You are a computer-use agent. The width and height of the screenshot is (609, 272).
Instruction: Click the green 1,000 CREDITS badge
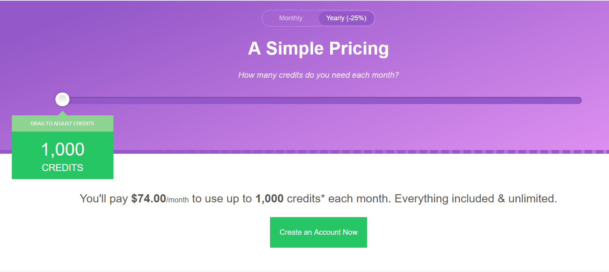(62, 155)
